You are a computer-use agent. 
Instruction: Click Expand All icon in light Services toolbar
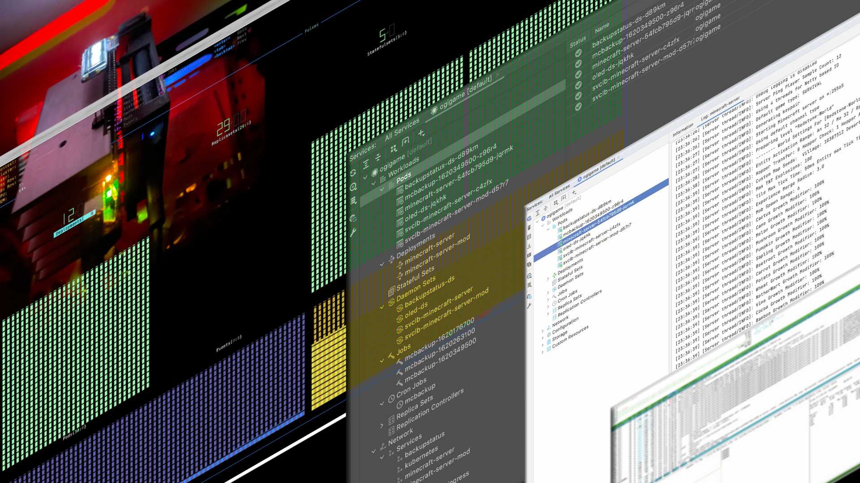click(537, 213)
